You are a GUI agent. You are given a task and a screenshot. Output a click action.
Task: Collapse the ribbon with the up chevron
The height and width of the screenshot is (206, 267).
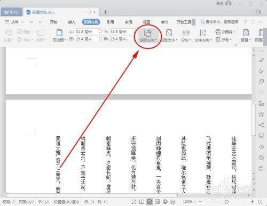point(260,22)
